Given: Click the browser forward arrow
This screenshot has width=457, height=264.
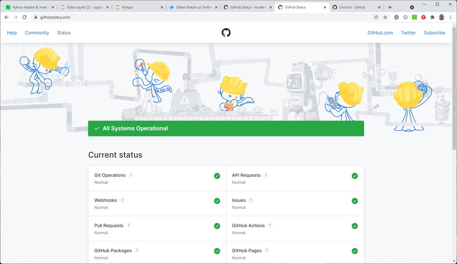Looking at the screenshot, I should [16, 17].
